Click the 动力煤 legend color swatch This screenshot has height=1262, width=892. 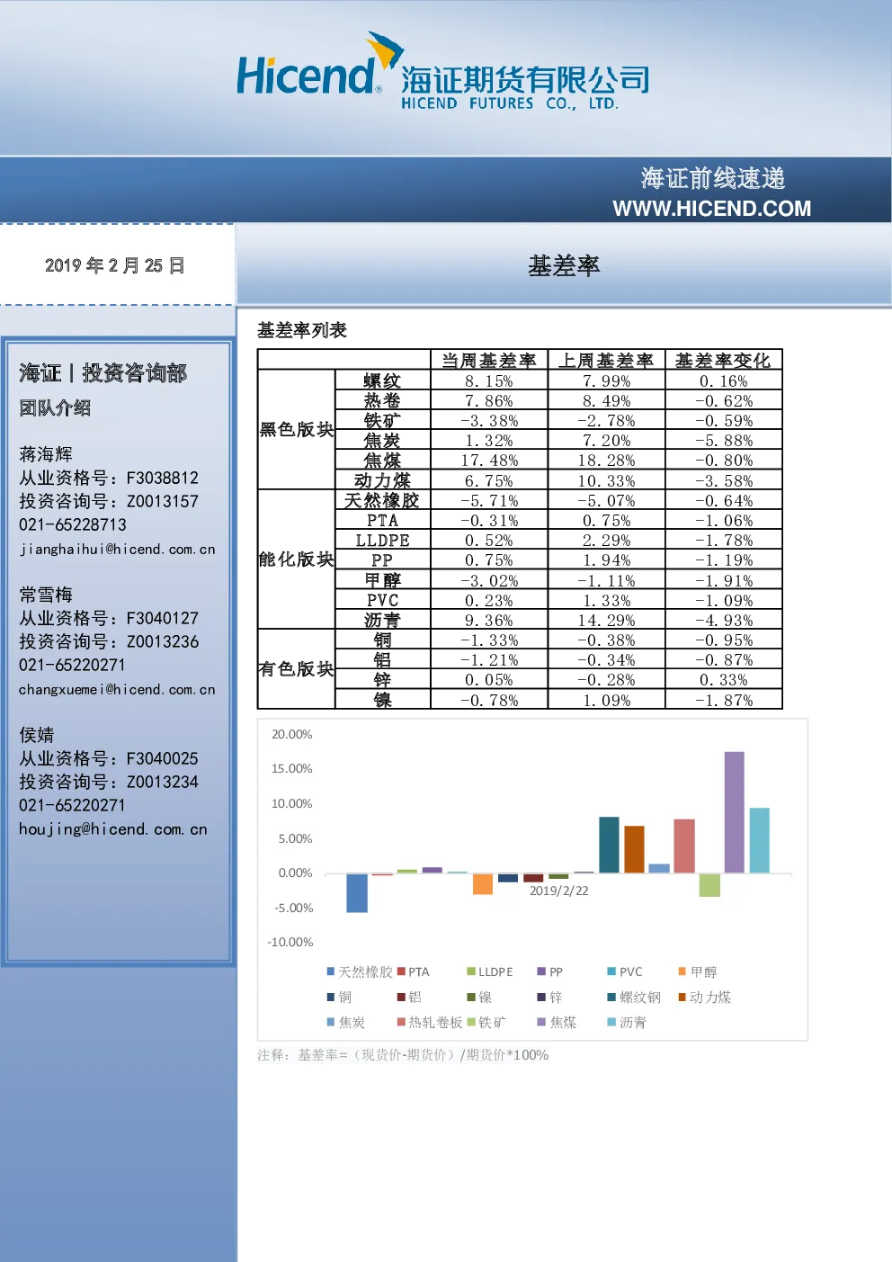coord(682,997)
